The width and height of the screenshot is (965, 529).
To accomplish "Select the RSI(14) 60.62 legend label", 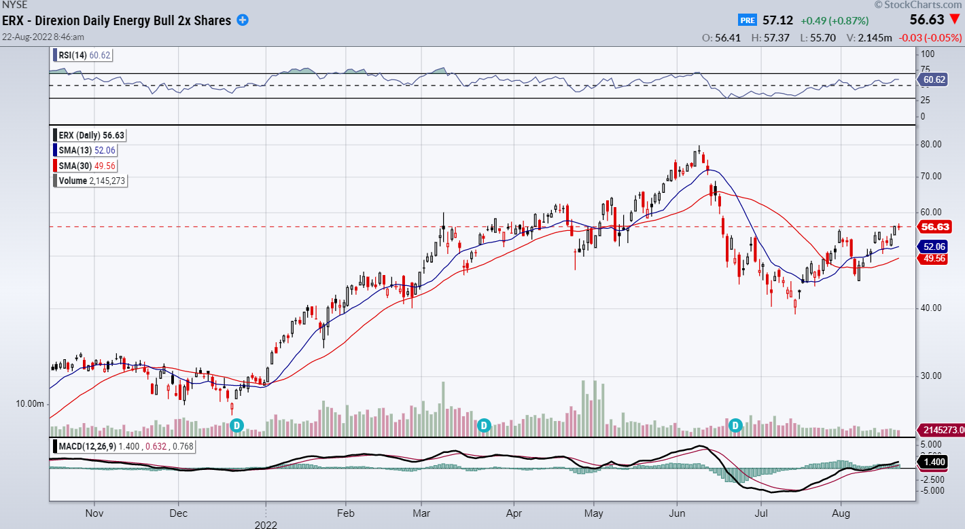I will pyautogui.click(x=84, y=56).
